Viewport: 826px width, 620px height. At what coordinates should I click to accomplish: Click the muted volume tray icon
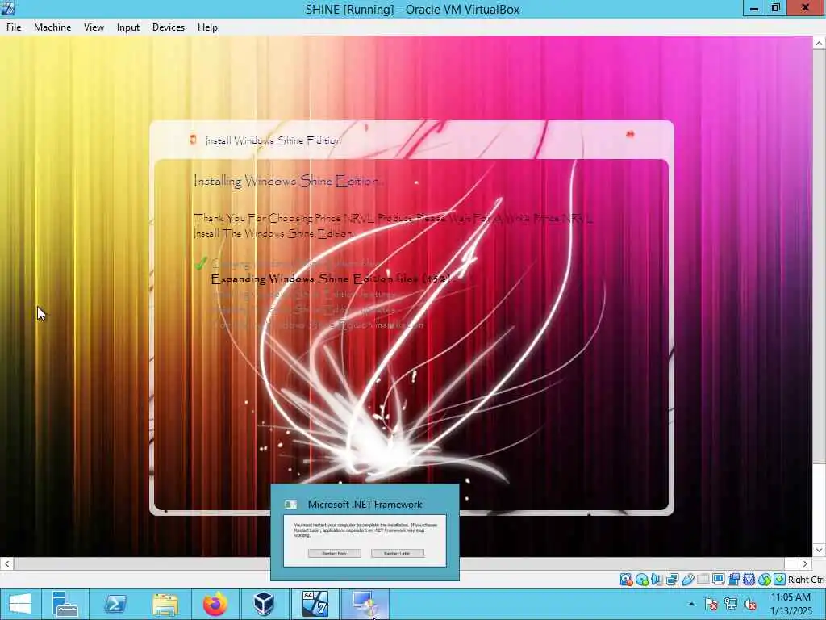click(750, 604)
